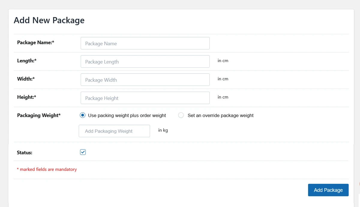Image resolution: width=360 pixels, height=207 pixels.
Task: Click the 'Packaging Weight*' label
Action: click(x=39, y=115)
